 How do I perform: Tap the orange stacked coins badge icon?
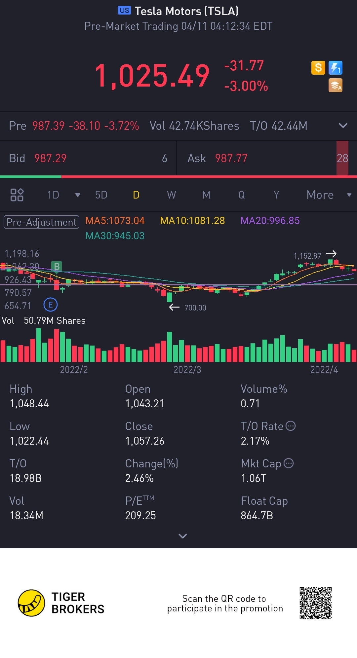(x=336, y=85)
